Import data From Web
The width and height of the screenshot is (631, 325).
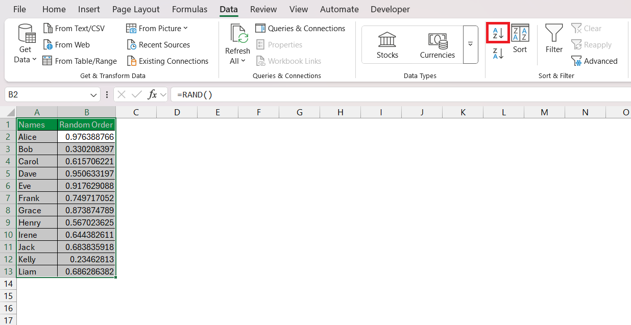point(66,45)
